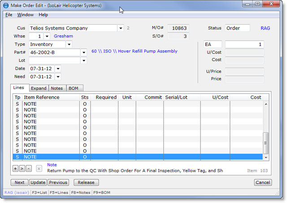The height and width of the screenshot is (203, 287).
Task: Expand the Part# dropdown list
Action: click(x=83, y=52)
